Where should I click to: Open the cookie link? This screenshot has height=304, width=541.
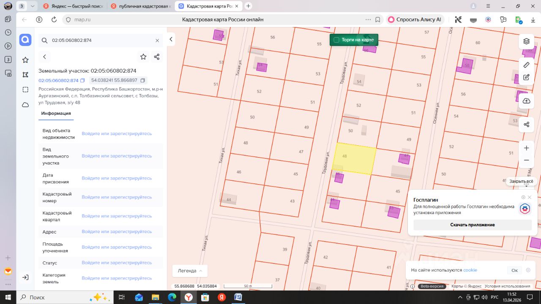click(x=470, y=270)
